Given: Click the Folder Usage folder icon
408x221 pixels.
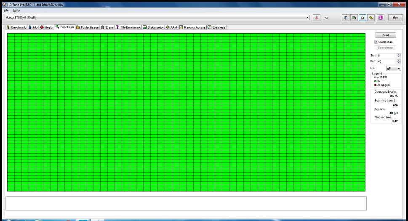Looking at the screenshot, I should click(78, 27).
